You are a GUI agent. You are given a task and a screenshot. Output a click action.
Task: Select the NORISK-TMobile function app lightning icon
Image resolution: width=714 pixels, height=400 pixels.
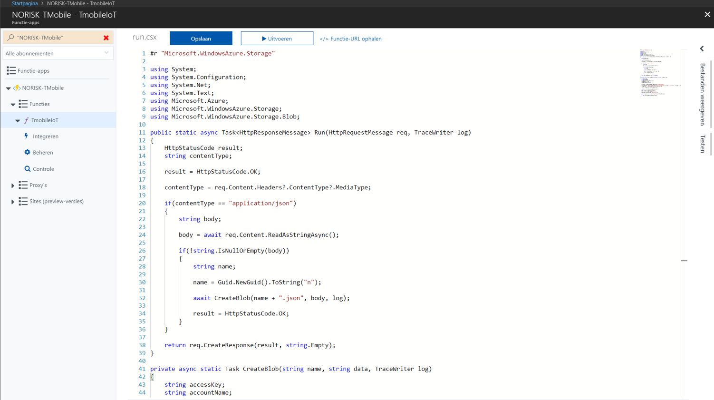click(17, 88)
